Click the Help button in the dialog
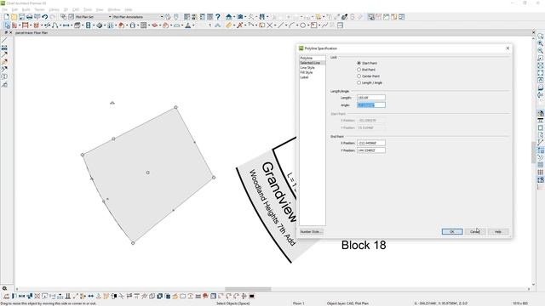Image resolution: width=545 pixels, height=306 pixels. pyautogui.click(x=498, y=231)
